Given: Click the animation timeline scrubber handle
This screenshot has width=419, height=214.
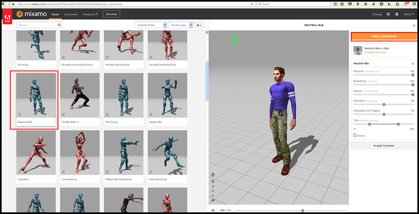Looking at the screenshot, I should point(302,211).
